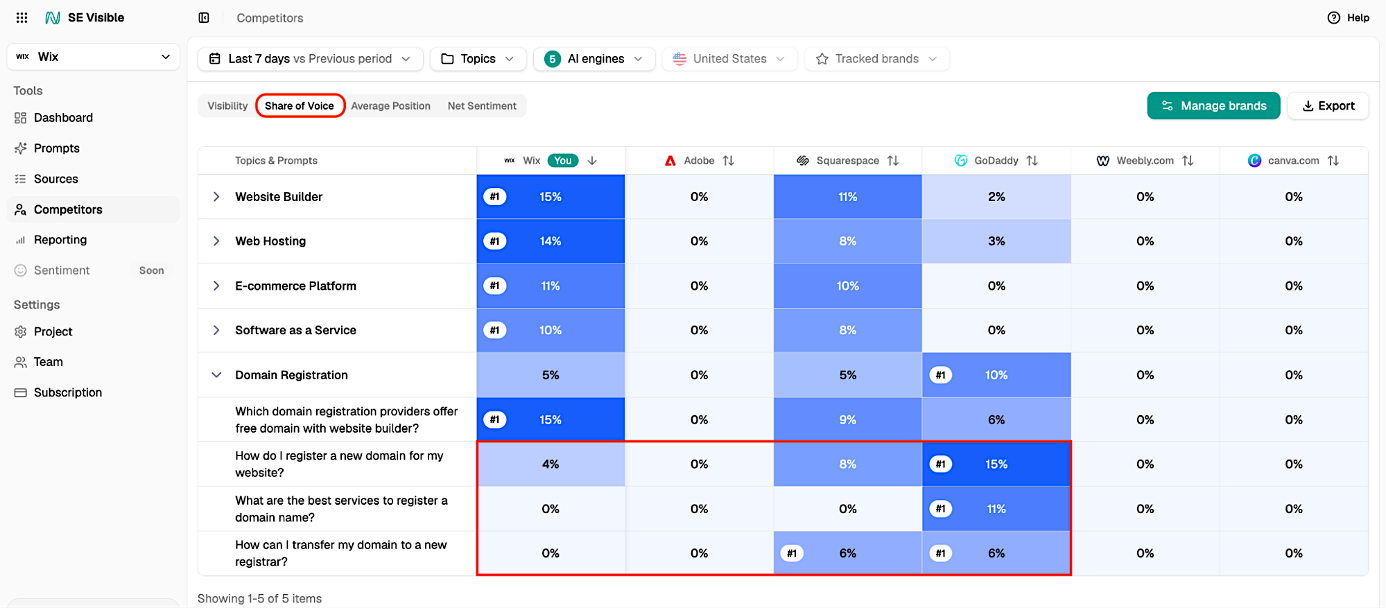Click the Export button
Viewport: 1386px width, 608px height.
click(x=1328, y=106)
